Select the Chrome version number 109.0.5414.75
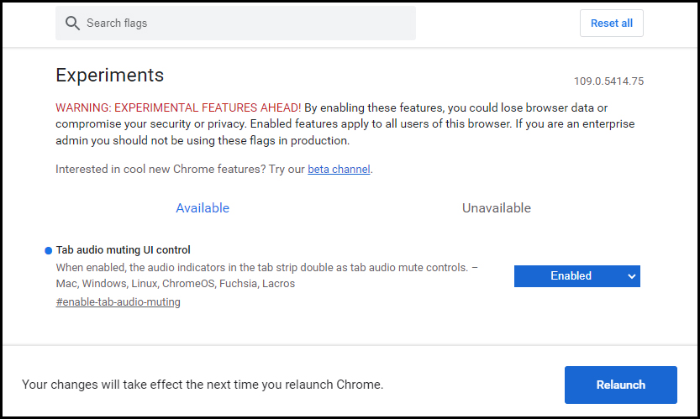 [x=609, y=81]
